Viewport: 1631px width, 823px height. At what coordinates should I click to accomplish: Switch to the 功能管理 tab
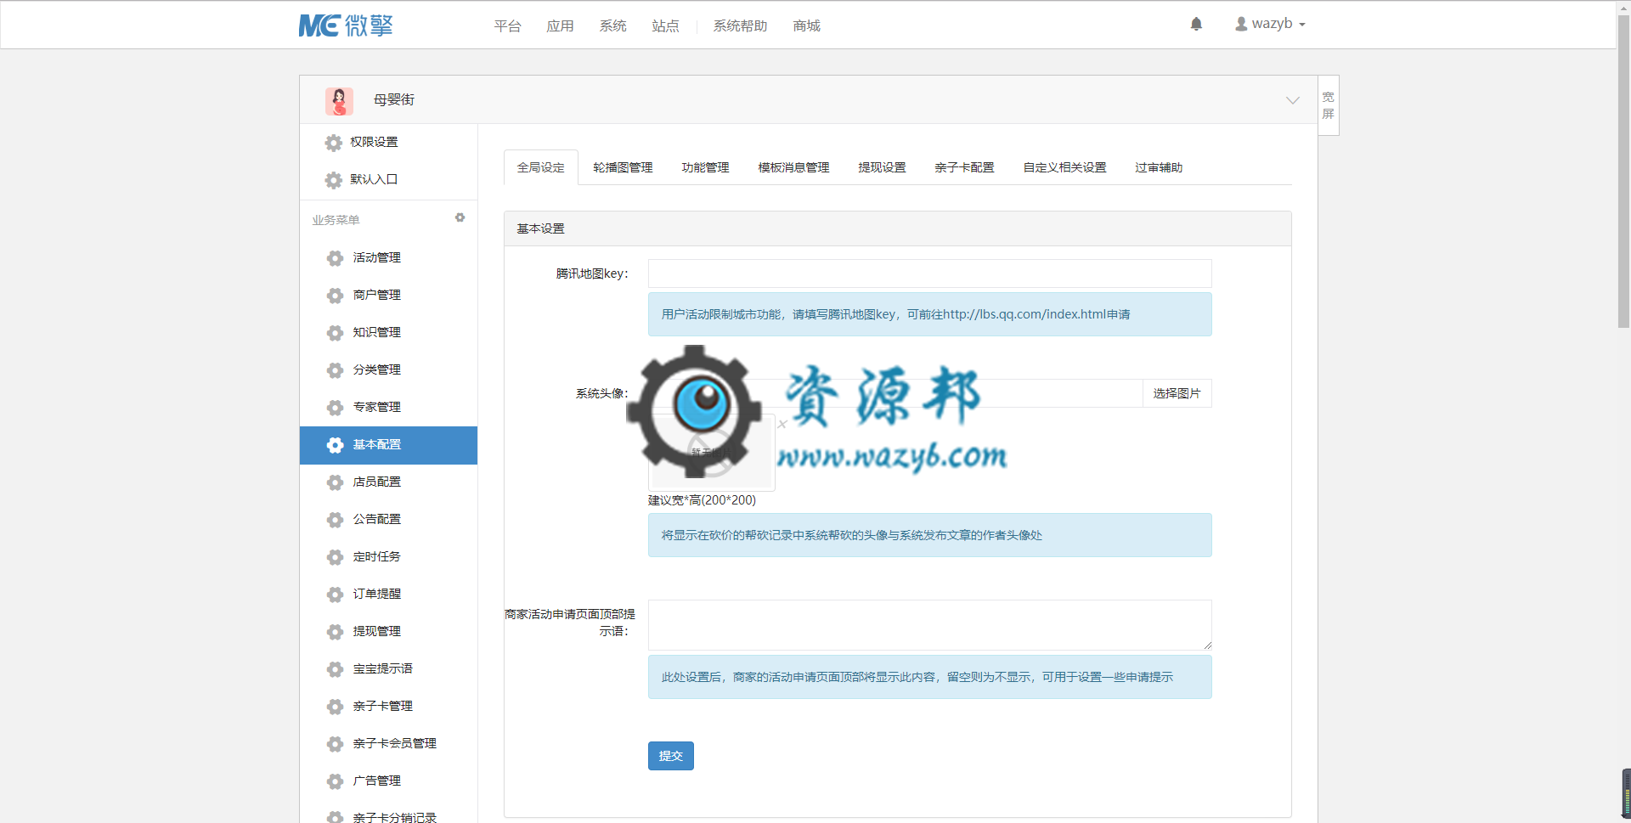(705, 167)
